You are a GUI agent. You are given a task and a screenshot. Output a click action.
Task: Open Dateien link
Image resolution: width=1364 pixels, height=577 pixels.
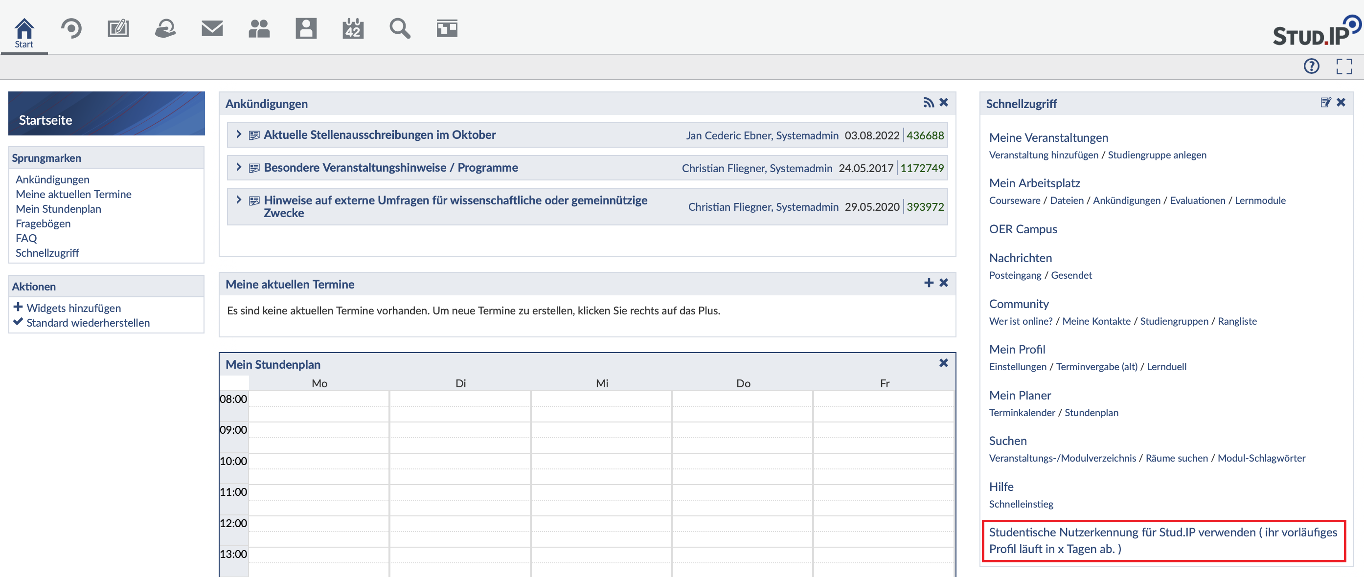click(1067, 200)
